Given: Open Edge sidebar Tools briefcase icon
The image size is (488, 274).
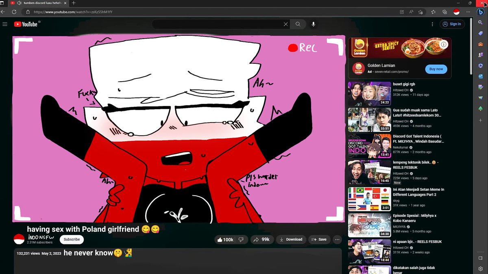Looking at the screenshot, I should 480,44.
